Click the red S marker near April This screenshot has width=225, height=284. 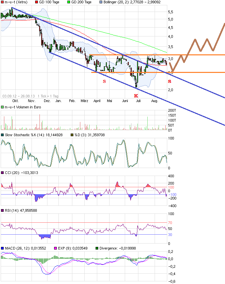[104, 81]
